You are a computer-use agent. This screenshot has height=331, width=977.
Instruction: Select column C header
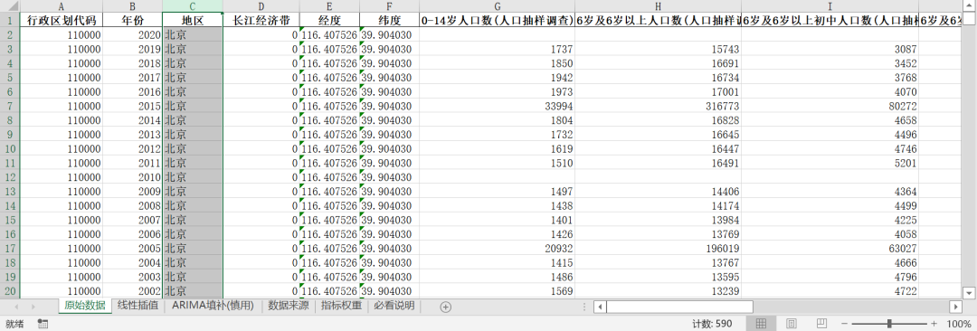pyautogui.click(x=193, y=6)
